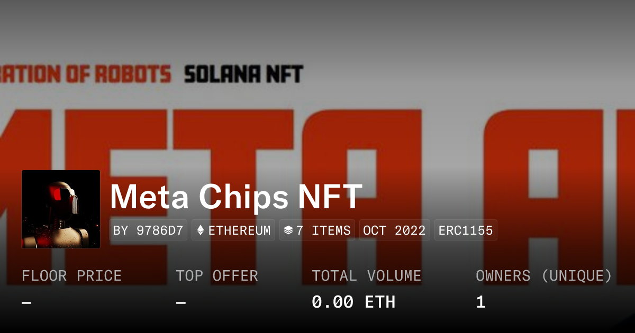
Task: Click the Ethereum diamond icon
Action: click(201, 230)
